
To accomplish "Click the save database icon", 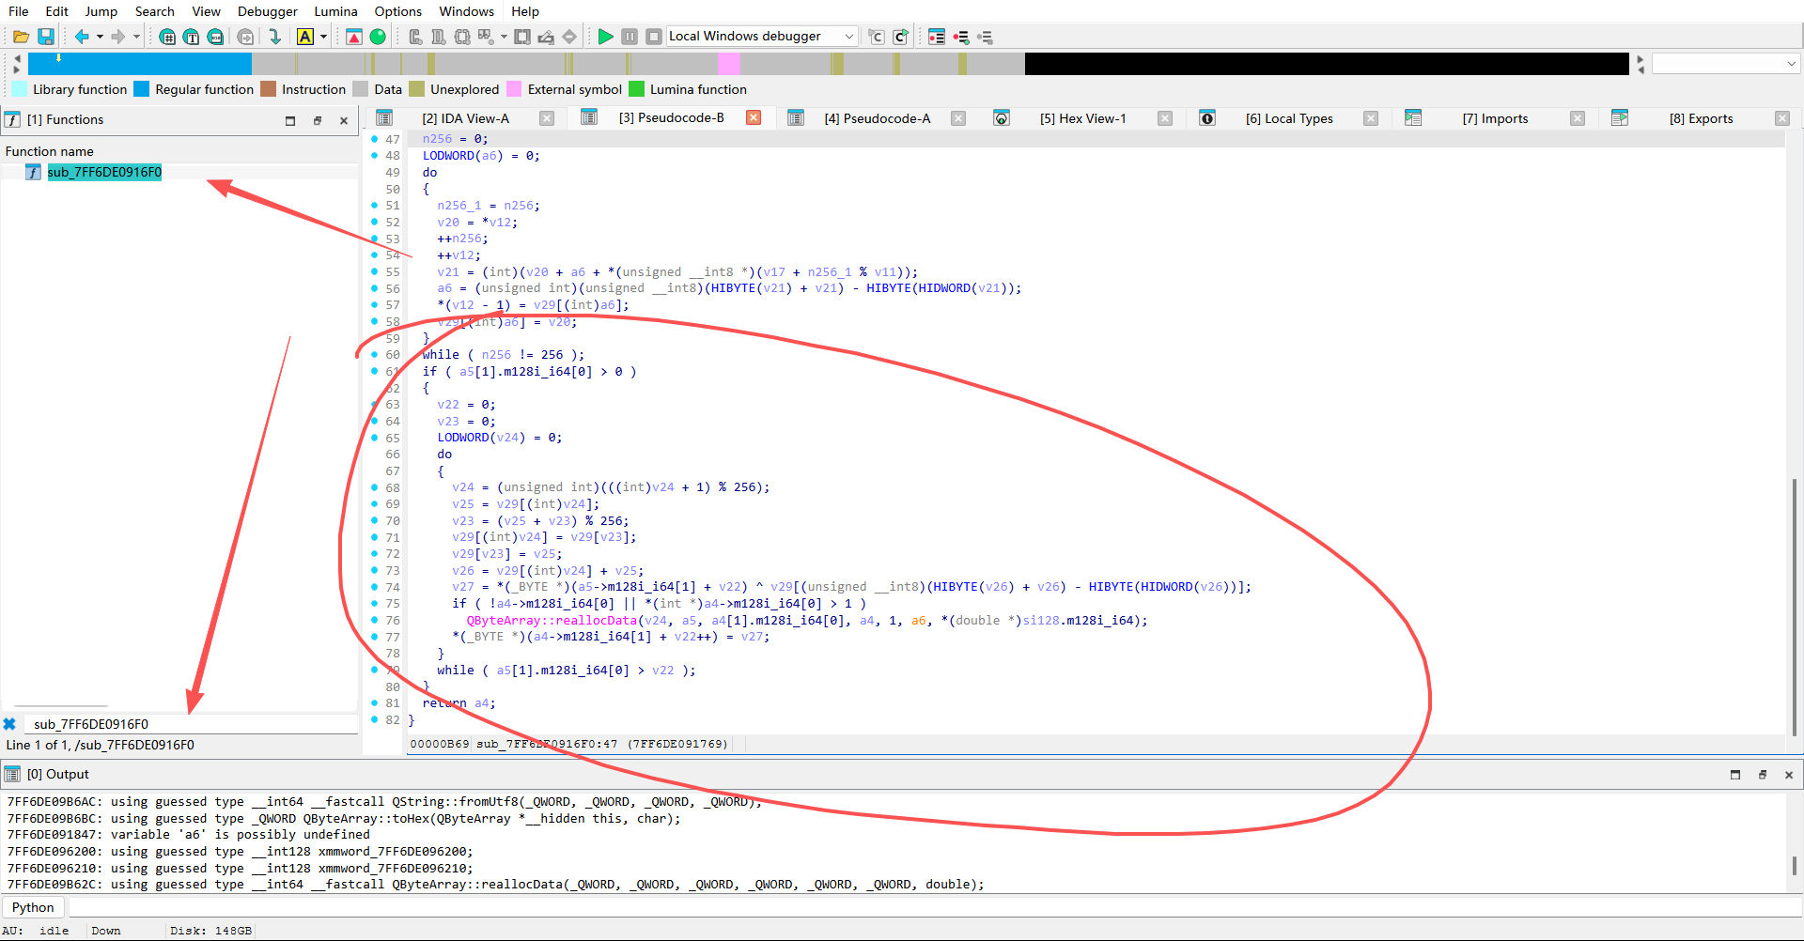I will pos(46,37).
